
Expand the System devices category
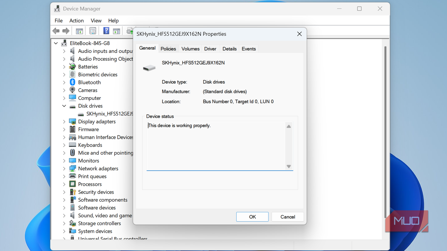64,231
